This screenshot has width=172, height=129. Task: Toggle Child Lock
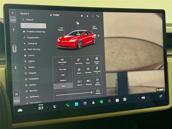click(x=97, y=70)
